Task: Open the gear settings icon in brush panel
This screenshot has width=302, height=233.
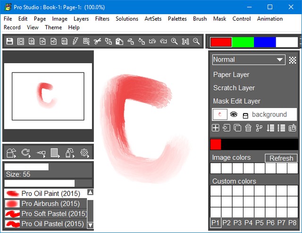Action: pos(84,152)
